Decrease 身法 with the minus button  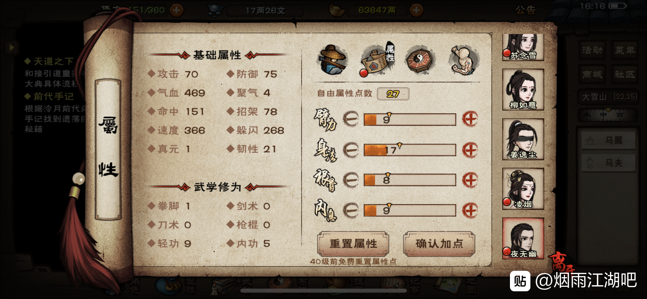351,150
